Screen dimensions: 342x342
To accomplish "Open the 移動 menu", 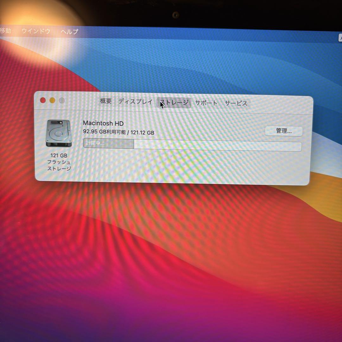I will [x=5, y=30].
